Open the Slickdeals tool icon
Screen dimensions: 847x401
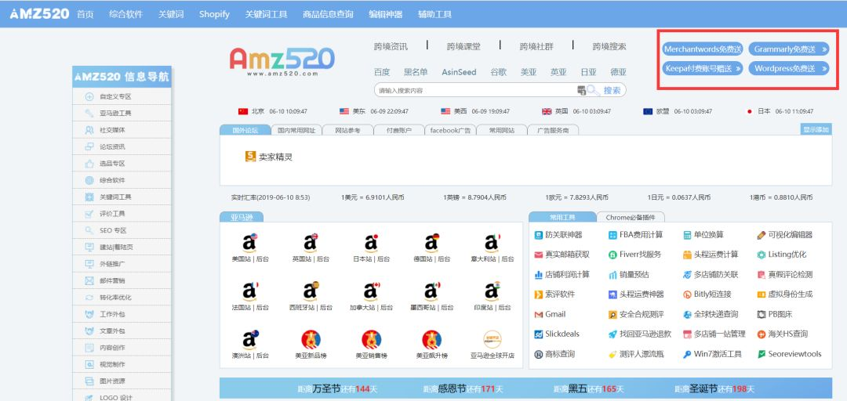pyautogui.click(x=539, y=334)
